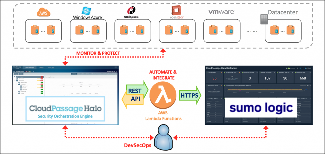Click the AWS cloud logo

click(42, 13)
